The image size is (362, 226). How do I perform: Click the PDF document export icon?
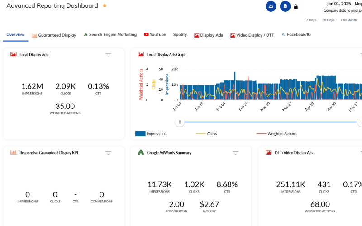pyautogui.click(x=285, y=6)
